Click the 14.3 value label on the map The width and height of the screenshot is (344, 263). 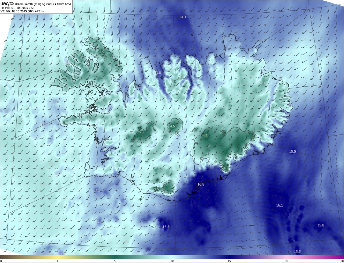pyautogui.click(x=182, y=17)
